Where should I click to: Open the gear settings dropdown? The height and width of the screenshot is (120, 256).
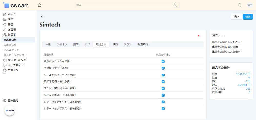click(x=236, y=17)
